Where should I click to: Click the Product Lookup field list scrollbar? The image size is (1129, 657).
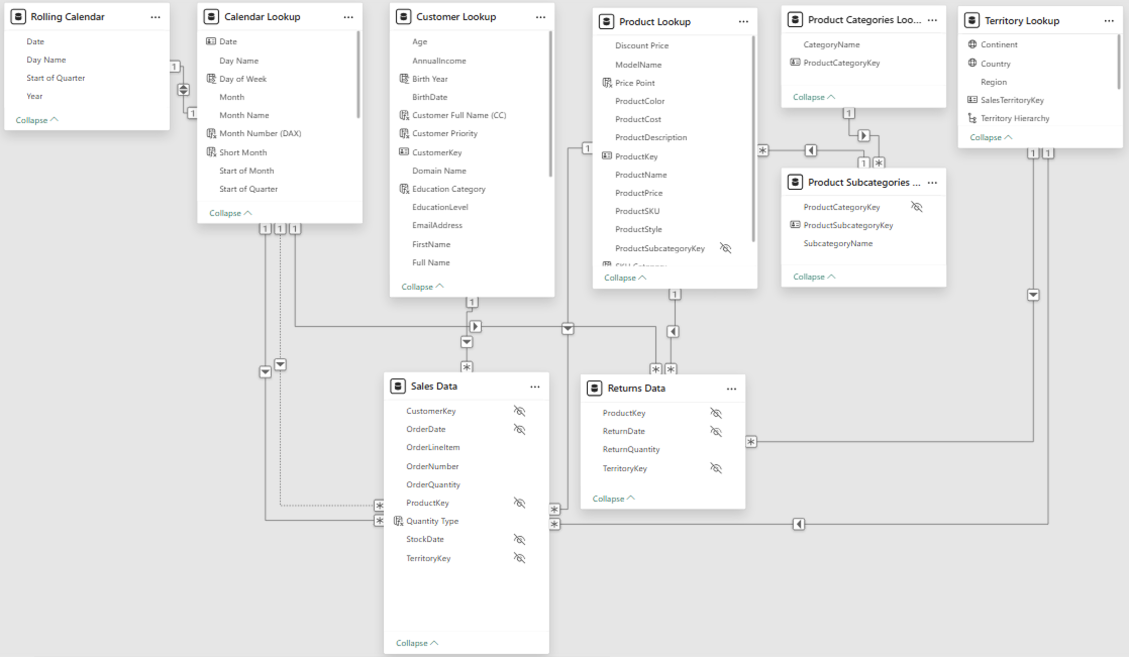point(753,139)
